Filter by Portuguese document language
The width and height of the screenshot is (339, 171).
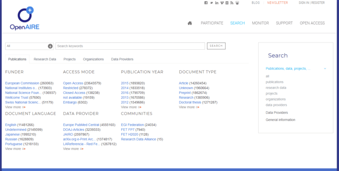(14, 144)
